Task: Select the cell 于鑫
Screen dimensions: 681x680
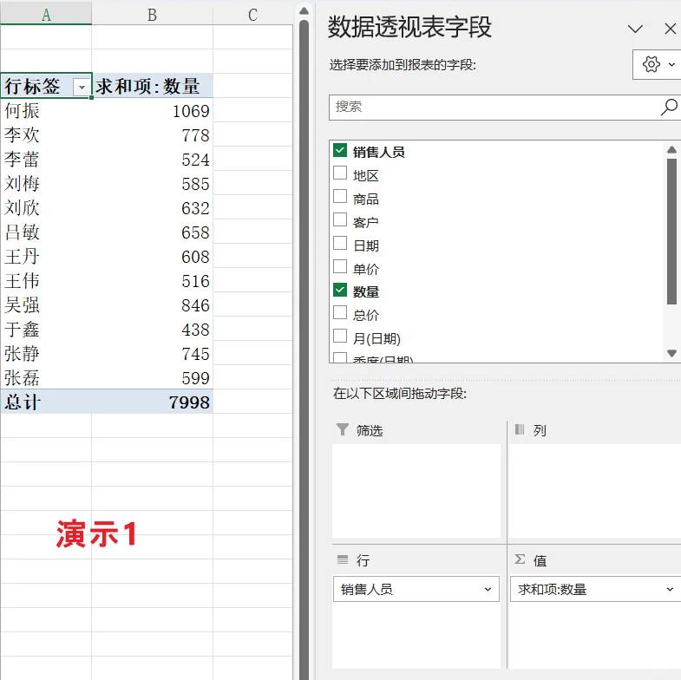Action: click(46, 329)
